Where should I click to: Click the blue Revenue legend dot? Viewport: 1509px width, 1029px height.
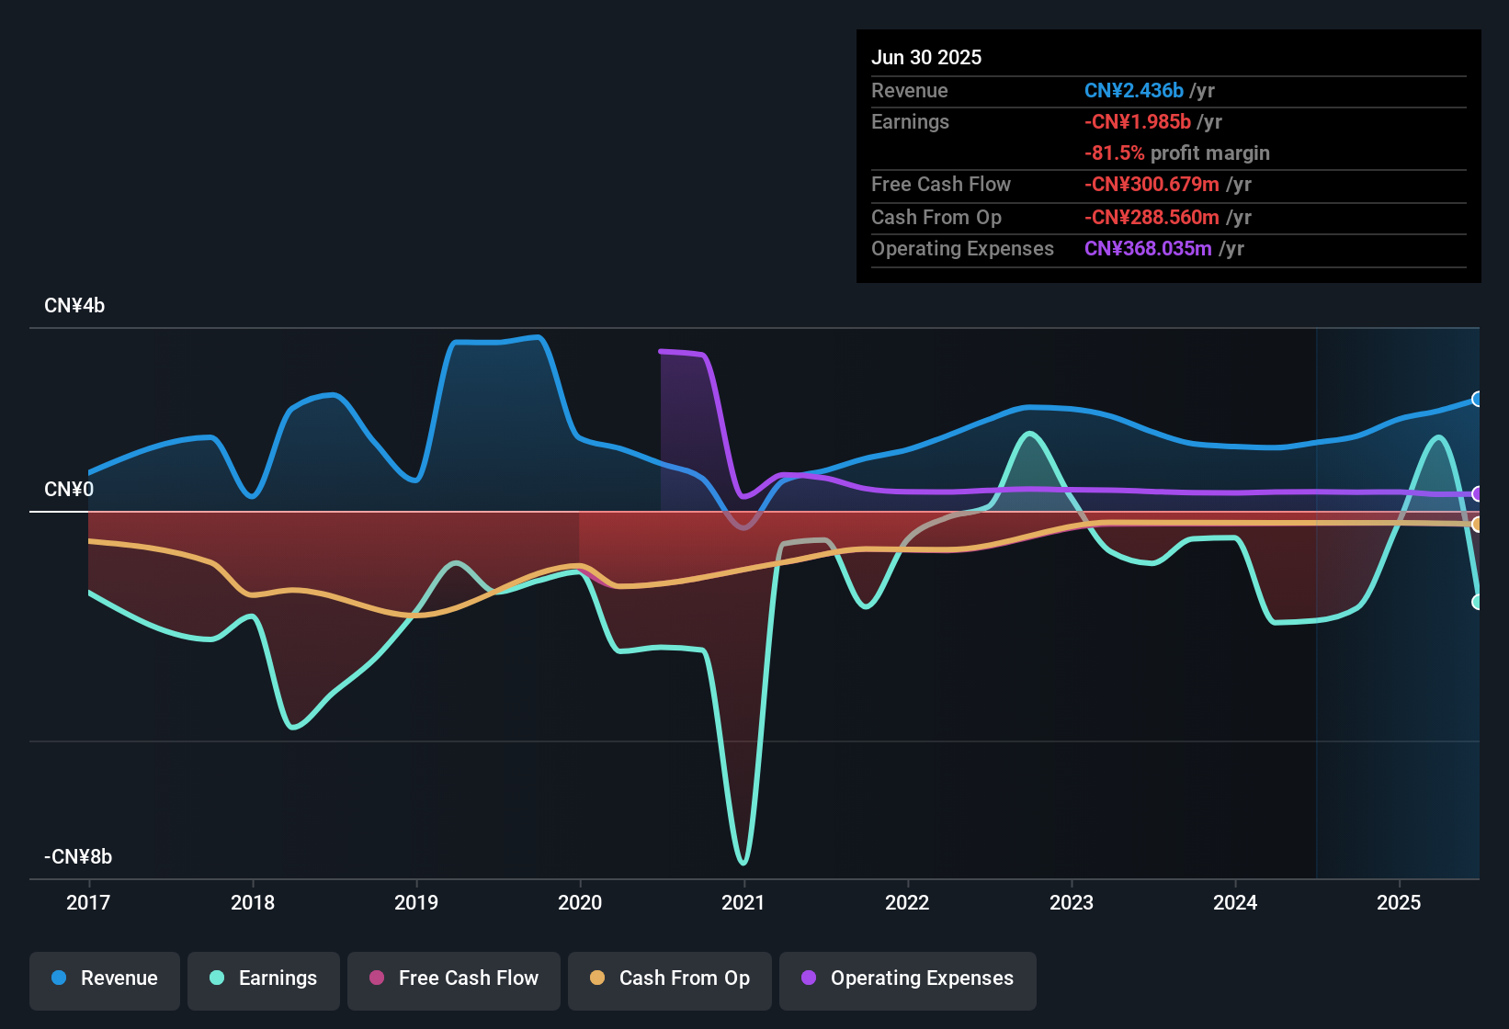coord(57,978)
